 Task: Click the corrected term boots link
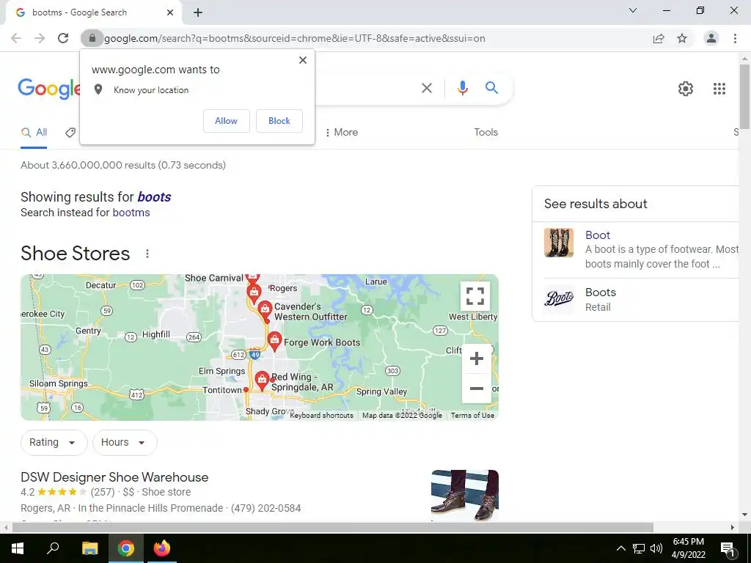(154, 196)
